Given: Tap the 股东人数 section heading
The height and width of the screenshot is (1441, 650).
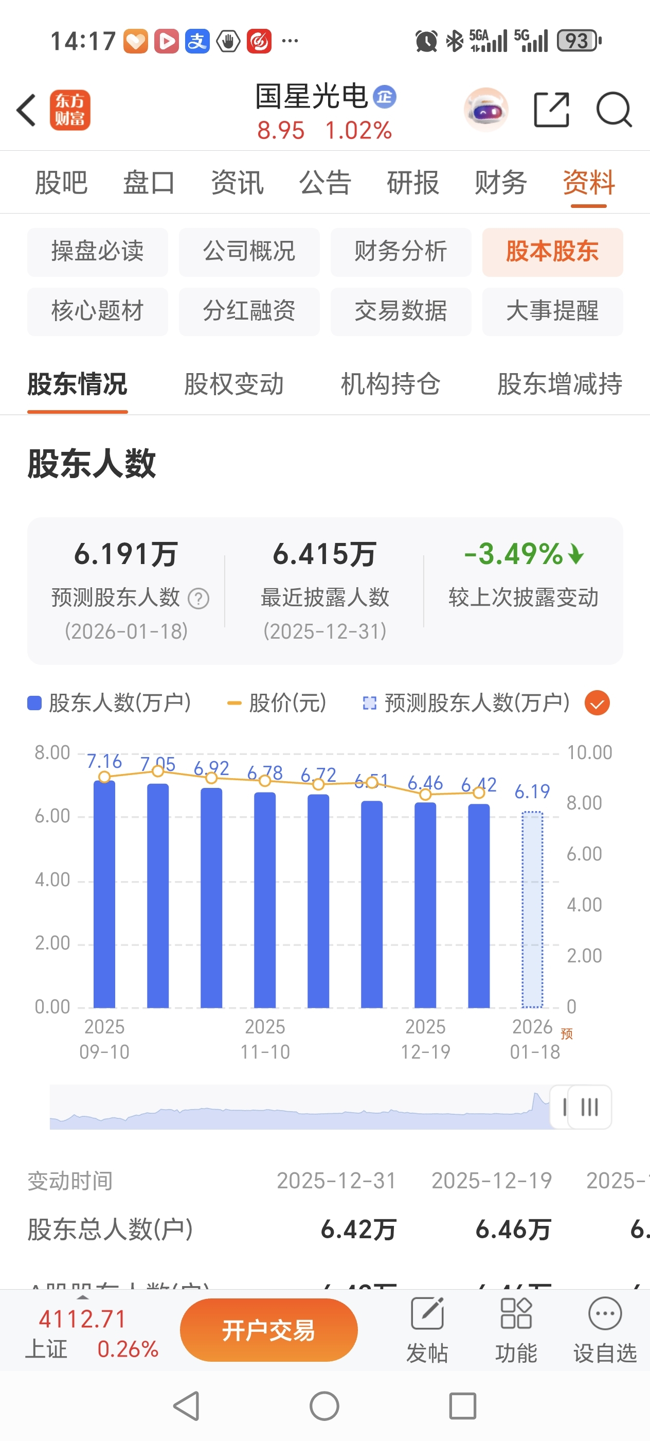Looking at the screenshot, I should click(92, 463).
